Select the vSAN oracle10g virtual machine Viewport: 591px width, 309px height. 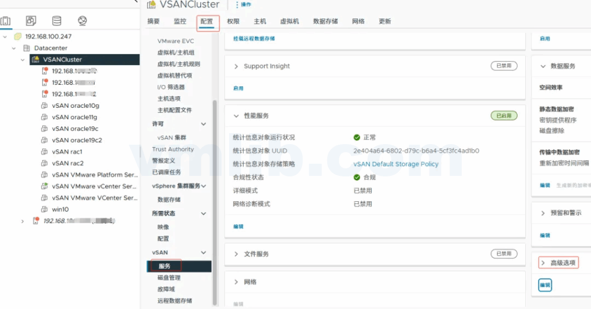pyautogui.click(x=75, y=105)
